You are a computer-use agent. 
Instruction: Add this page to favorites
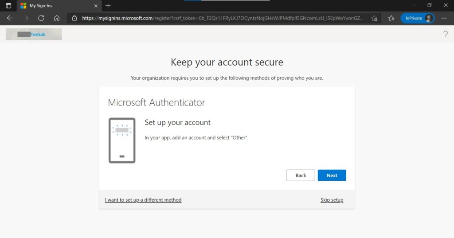[x=374, y=18]
